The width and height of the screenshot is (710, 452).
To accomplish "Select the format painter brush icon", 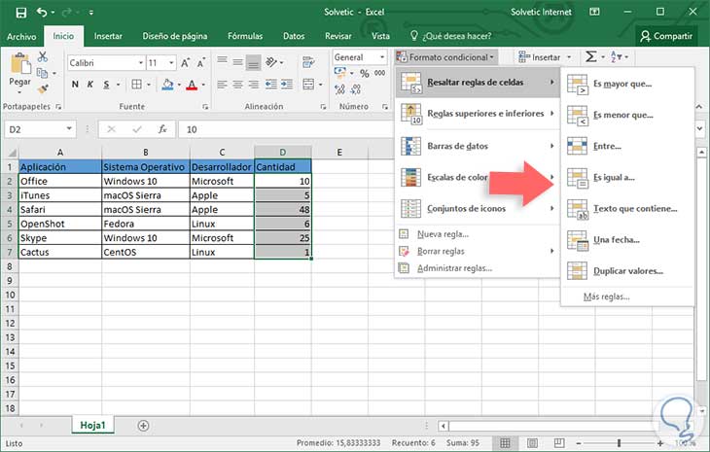I will coord(43,88).
